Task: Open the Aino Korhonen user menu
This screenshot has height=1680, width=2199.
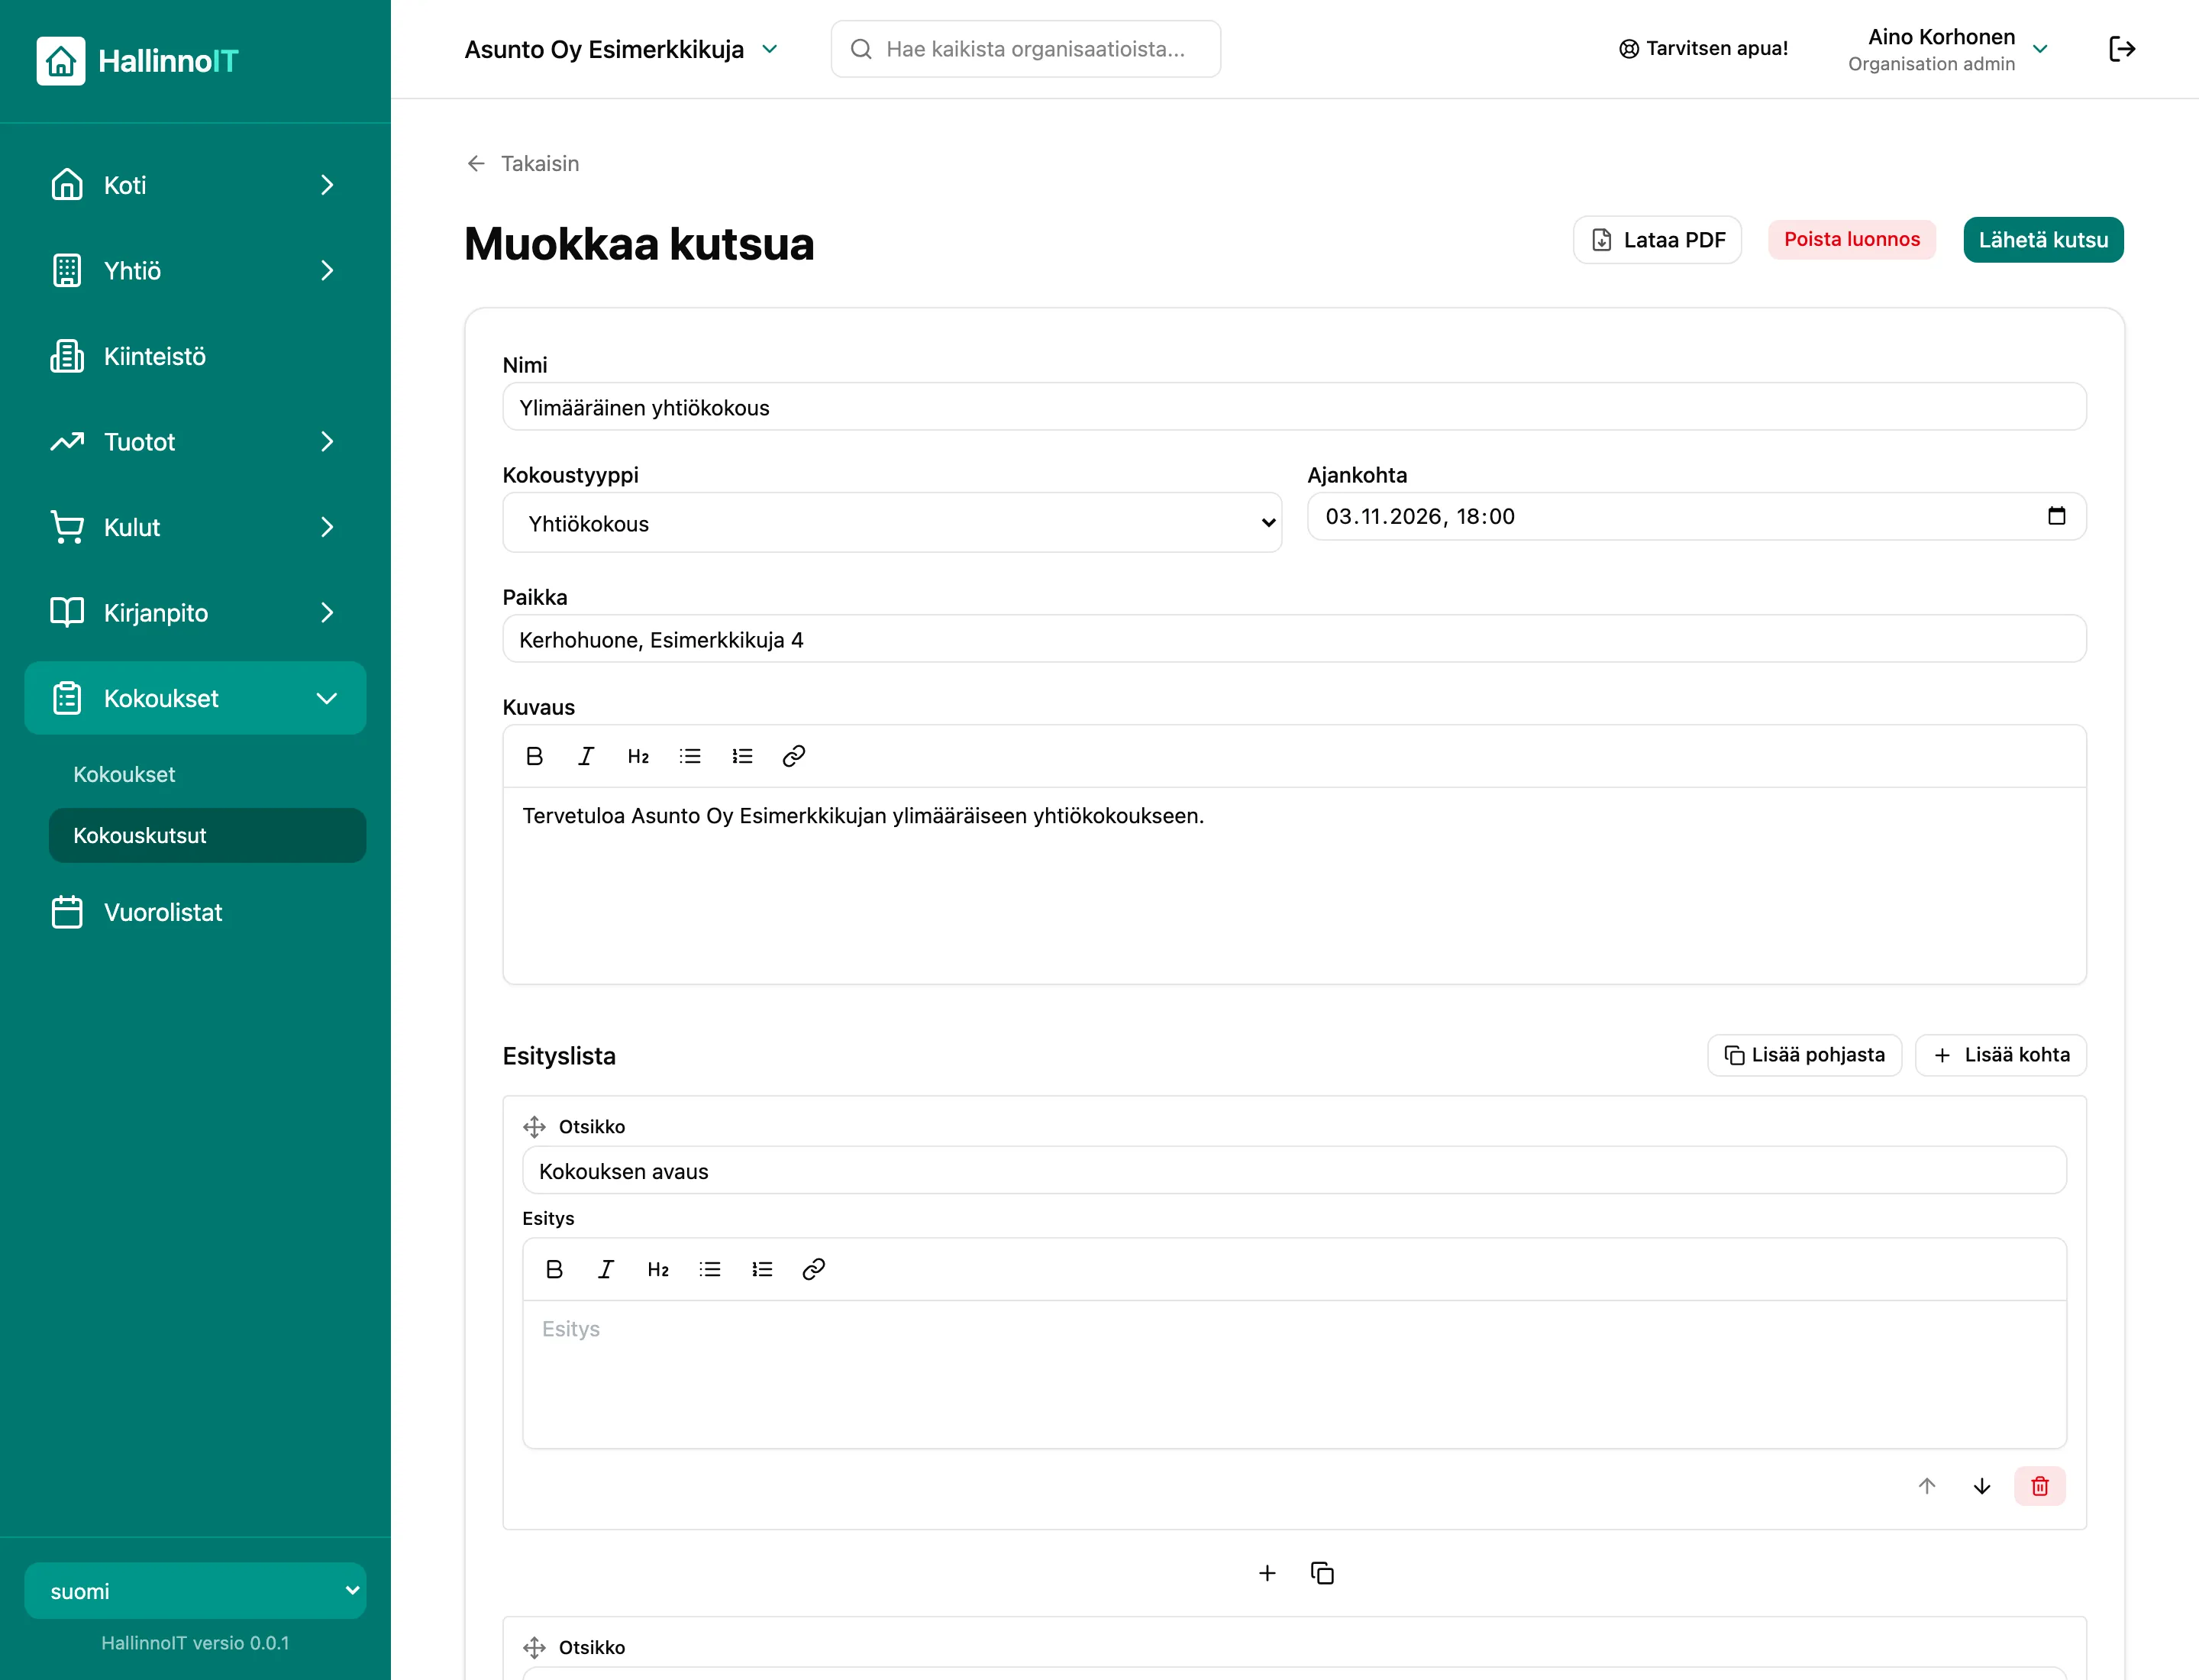Action: [x=1947, y=49]
